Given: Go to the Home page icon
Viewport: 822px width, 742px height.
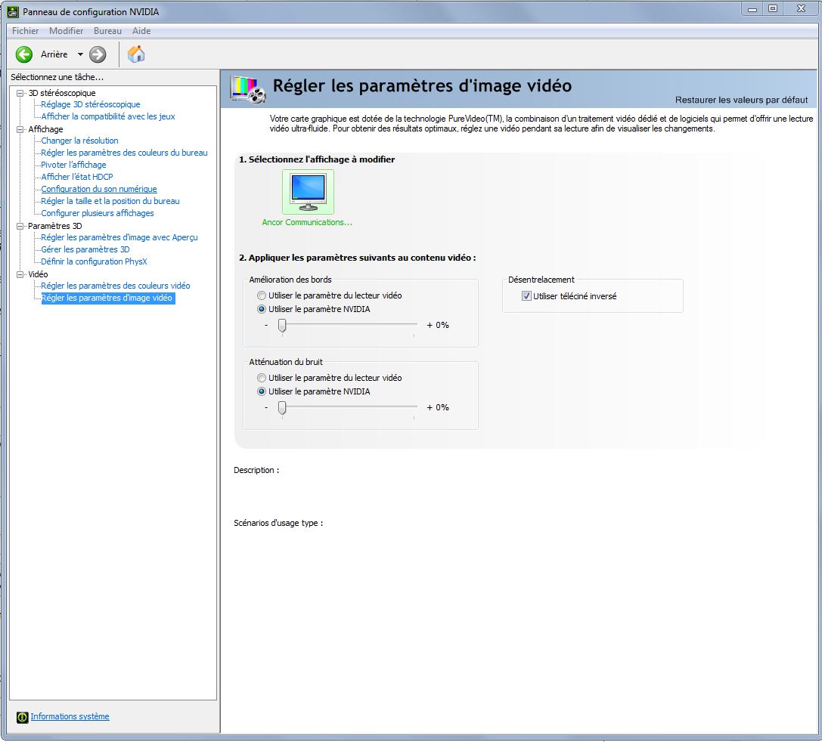Looking at the screenshot, I should tap(136, 54).
